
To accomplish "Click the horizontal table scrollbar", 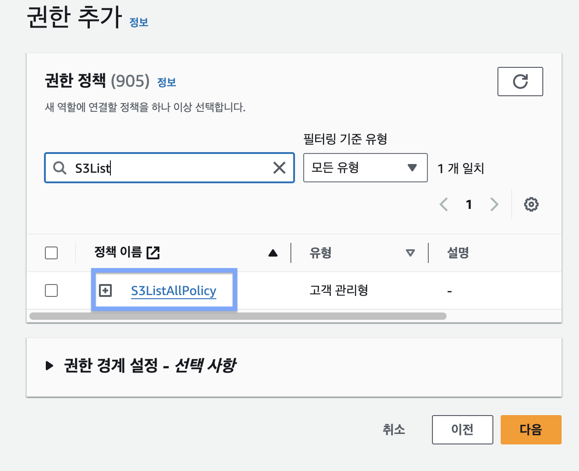I will pos(238,316).
